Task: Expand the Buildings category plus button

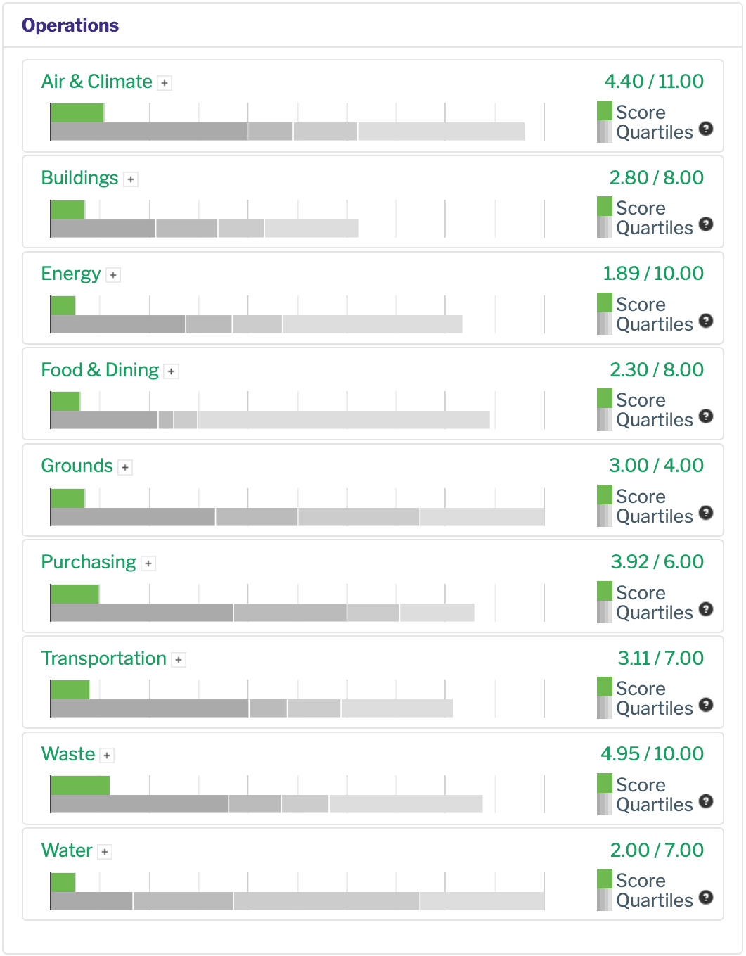Action: (131, 179)
